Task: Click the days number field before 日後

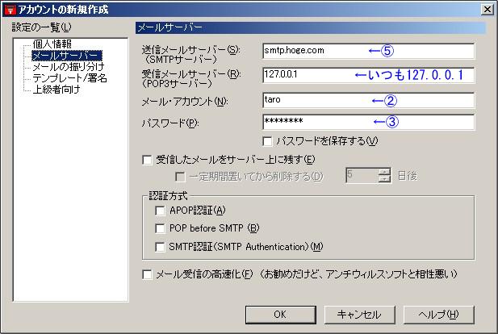Action: (x=362, y=175)
